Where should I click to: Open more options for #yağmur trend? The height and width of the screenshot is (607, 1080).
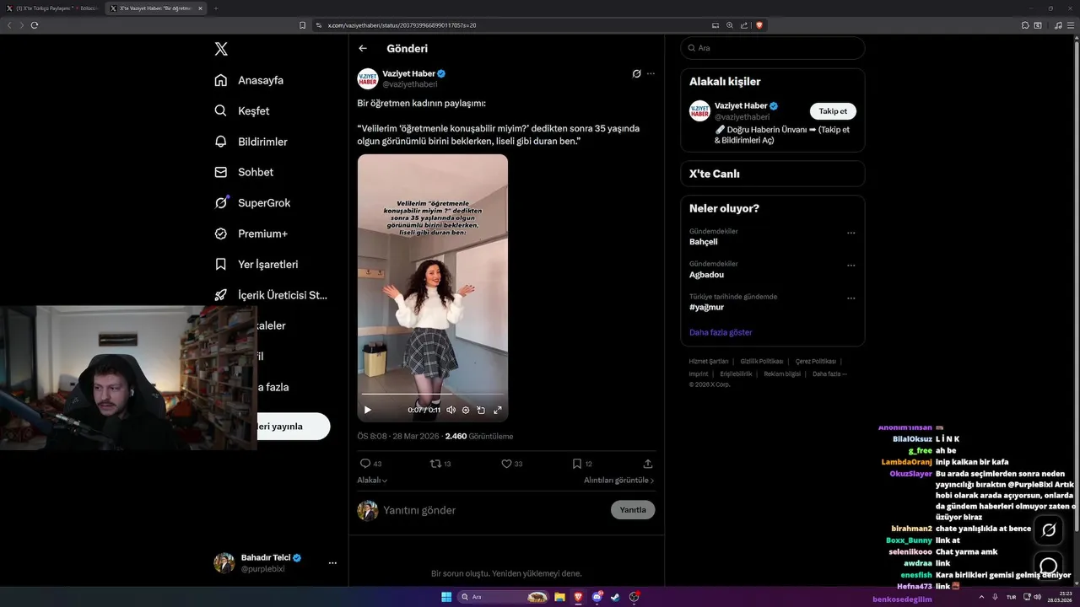[850, 298]
